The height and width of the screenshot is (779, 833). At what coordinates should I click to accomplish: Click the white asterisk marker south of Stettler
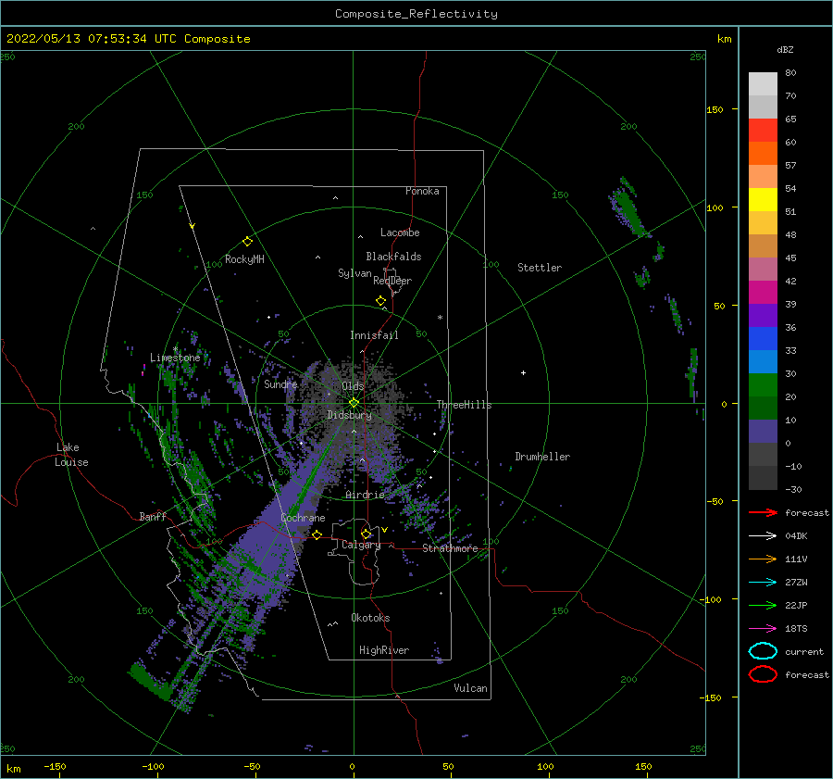[x=440, y=318]
